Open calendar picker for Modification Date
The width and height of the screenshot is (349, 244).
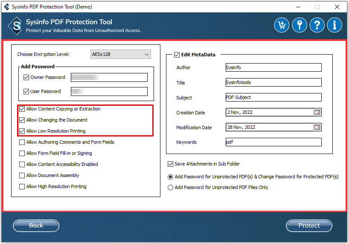pyautogui.click(x=317, y=127)
